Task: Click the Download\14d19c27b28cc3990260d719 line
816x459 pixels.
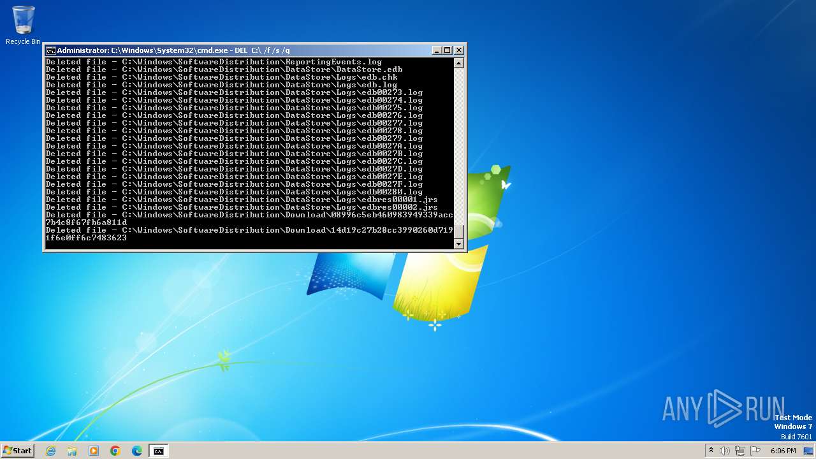Action: point(249,230)
